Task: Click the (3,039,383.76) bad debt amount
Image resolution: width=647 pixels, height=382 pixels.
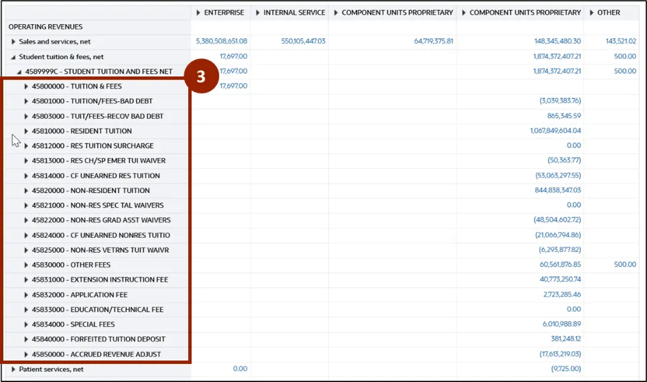Action: [x=560, y=101]
